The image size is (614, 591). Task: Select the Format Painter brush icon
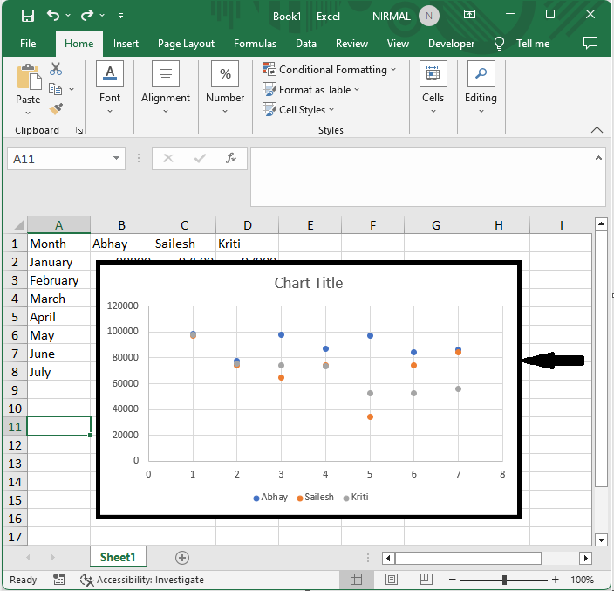coord(57,109)
